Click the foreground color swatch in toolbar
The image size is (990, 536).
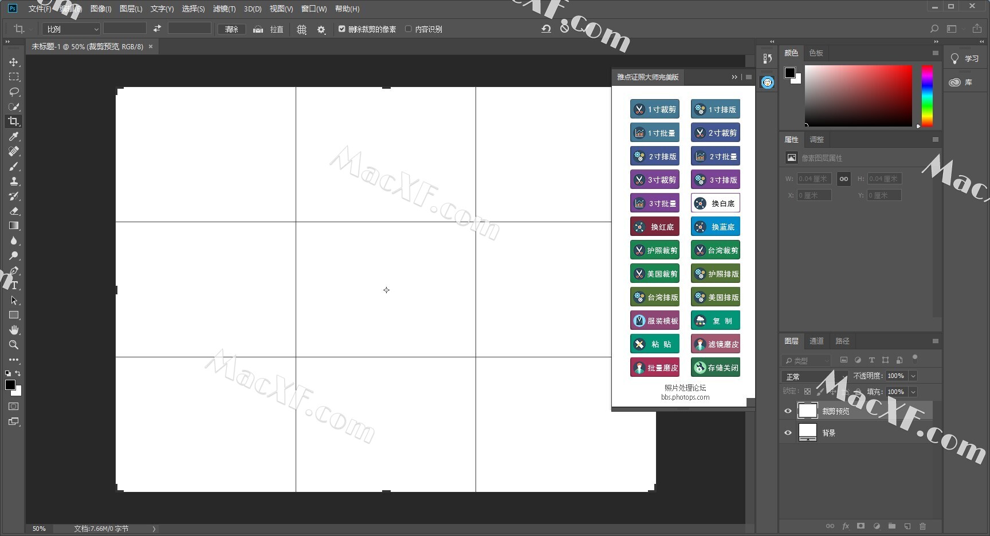tap(10, 385)
